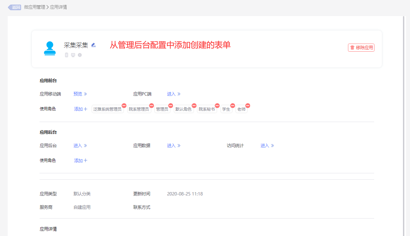The height and width of the screenshot is (236, 410).
Task: Add a back-end role under 应用后台 with 添加 +
Action: pos(80,161)
